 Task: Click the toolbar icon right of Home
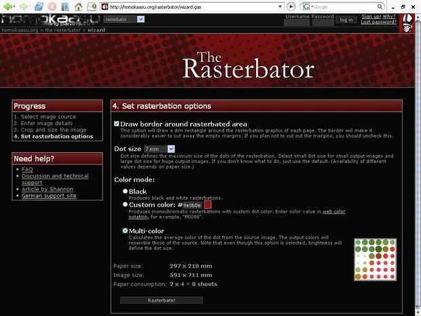click(x=92, y=6)
